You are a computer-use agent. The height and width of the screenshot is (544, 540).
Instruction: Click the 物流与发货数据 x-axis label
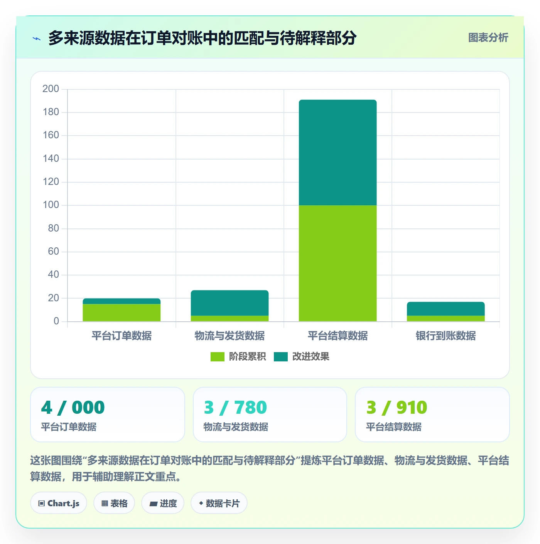click(230, 336)
